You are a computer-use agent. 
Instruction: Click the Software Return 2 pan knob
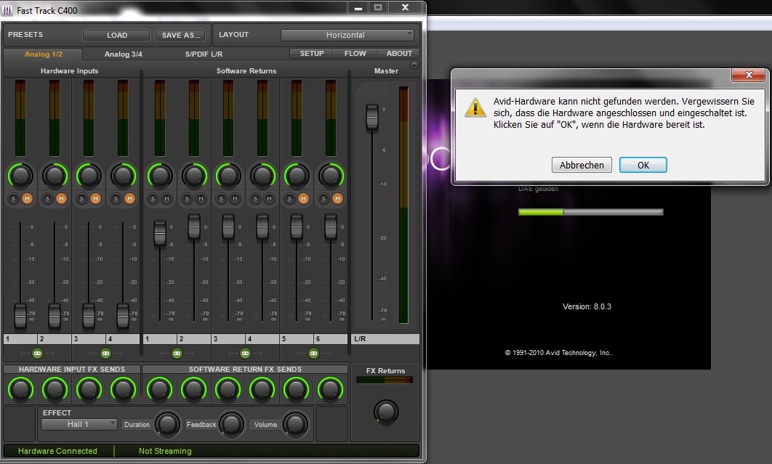[194, 176]
